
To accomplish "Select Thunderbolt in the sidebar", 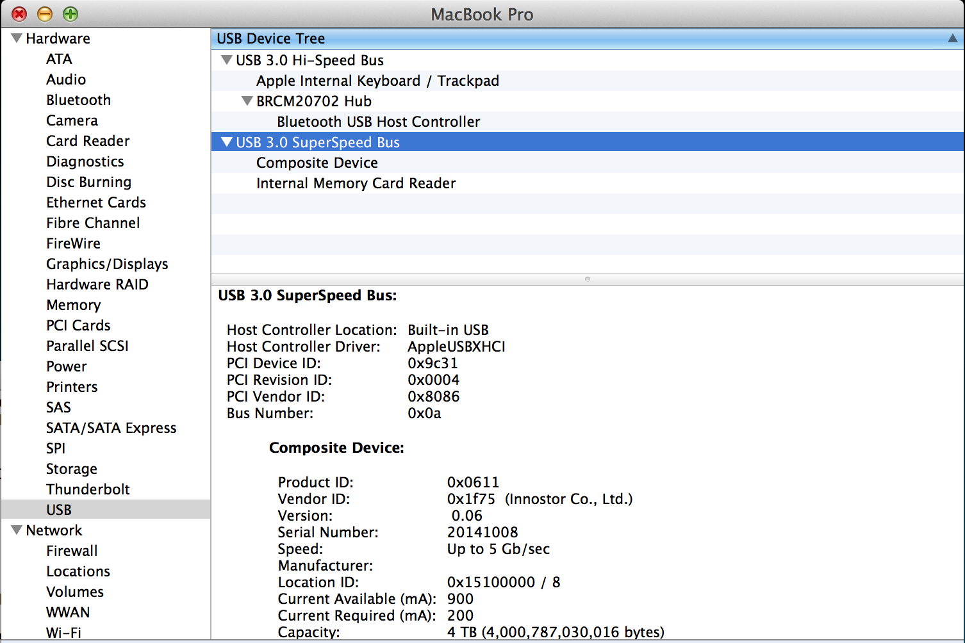I will [x=88, y=489].
